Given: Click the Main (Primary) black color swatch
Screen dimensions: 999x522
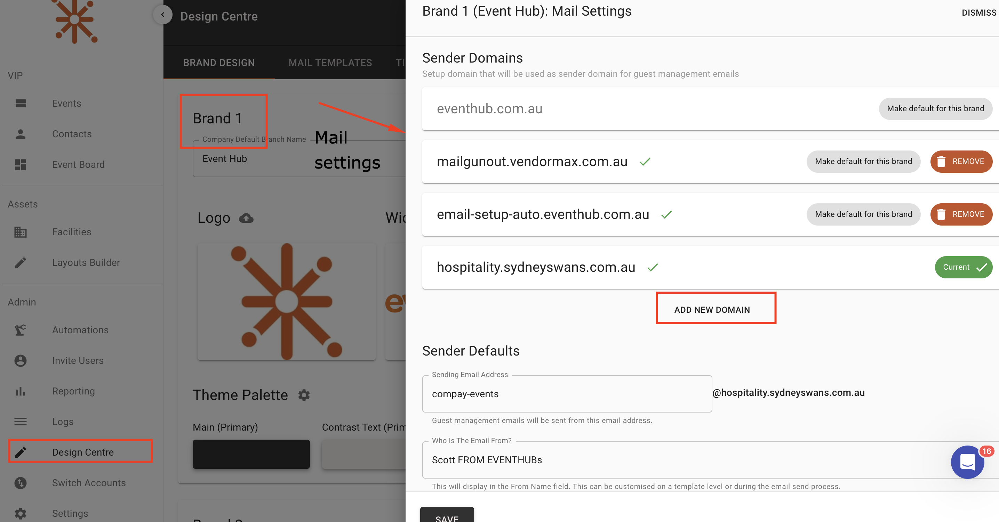Looking at the screenshot, I should 251,454.
